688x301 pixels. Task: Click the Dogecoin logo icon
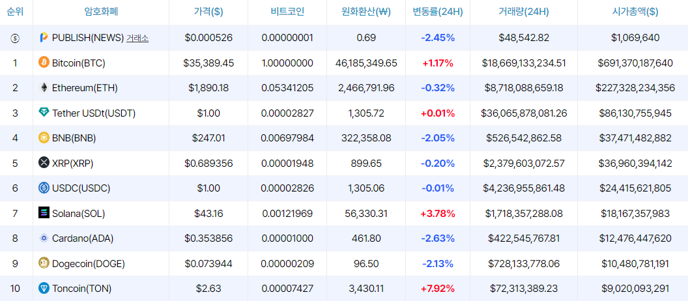44,263
